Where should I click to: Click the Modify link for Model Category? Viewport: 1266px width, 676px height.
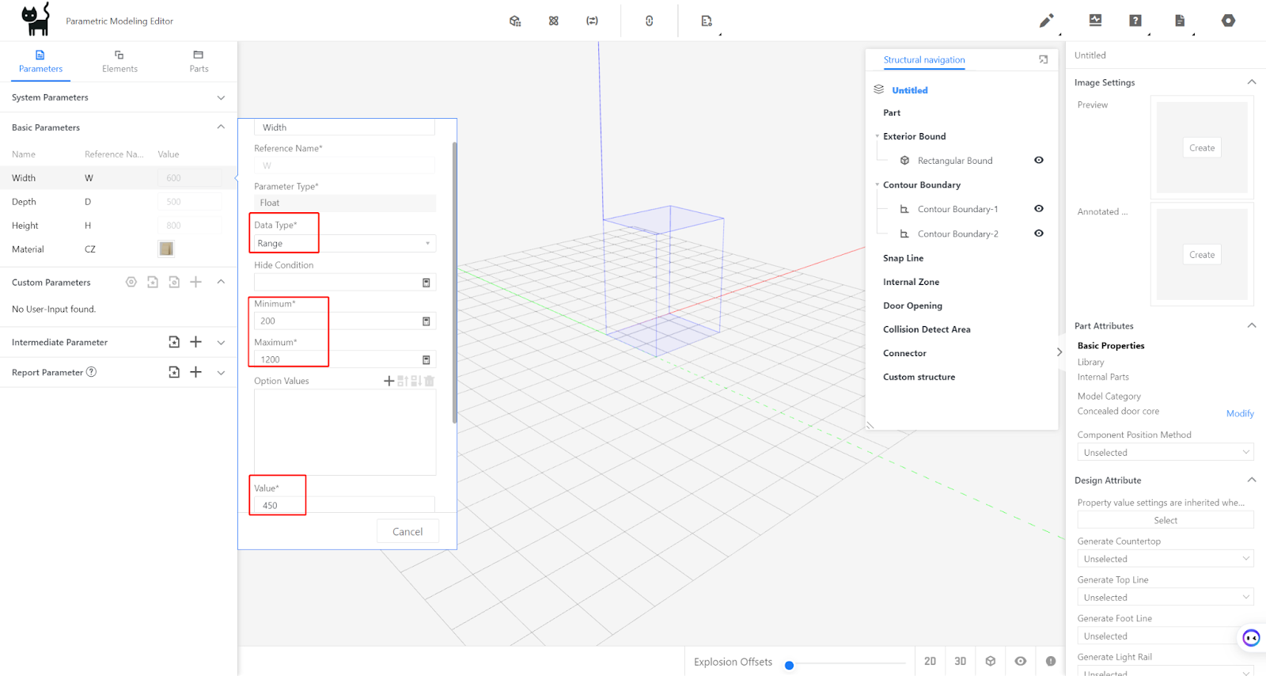[1239, 413]
